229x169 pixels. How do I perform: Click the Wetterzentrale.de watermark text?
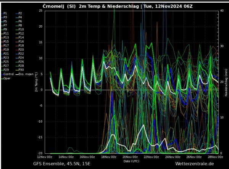(195, 164)
